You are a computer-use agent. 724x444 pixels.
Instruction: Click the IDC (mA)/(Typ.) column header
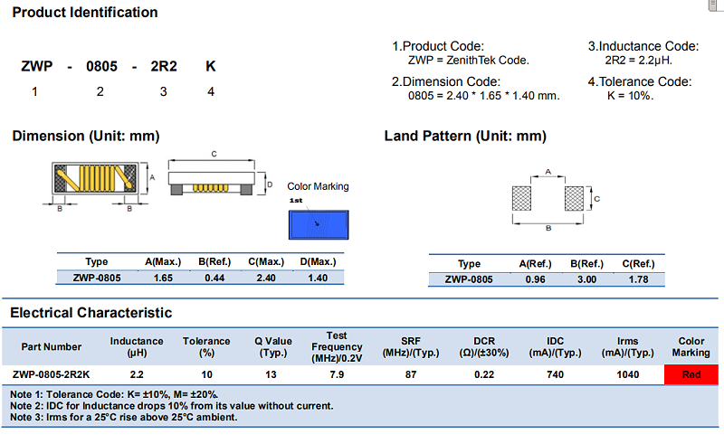[555, 347]
